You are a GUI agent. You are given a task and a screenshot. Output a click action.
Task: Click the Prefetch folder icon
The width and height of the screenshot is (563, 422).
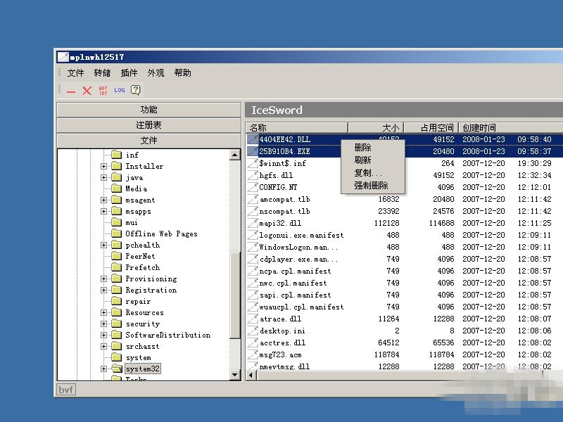116,267
